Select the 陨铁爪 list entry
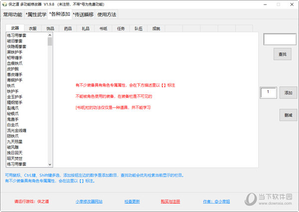The image size is (299, 212). 13,136
